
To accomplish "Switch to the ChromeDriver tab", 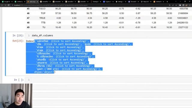I will [133, 2].
